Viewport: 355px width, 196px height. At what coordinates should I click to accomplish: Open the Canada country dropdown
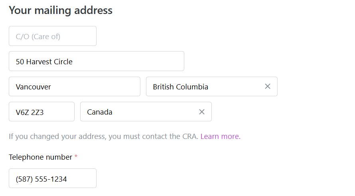160,112
